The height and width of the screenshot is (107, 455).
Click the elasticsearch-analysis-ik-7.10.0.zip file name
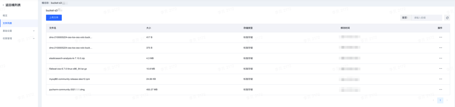[67, 58]
